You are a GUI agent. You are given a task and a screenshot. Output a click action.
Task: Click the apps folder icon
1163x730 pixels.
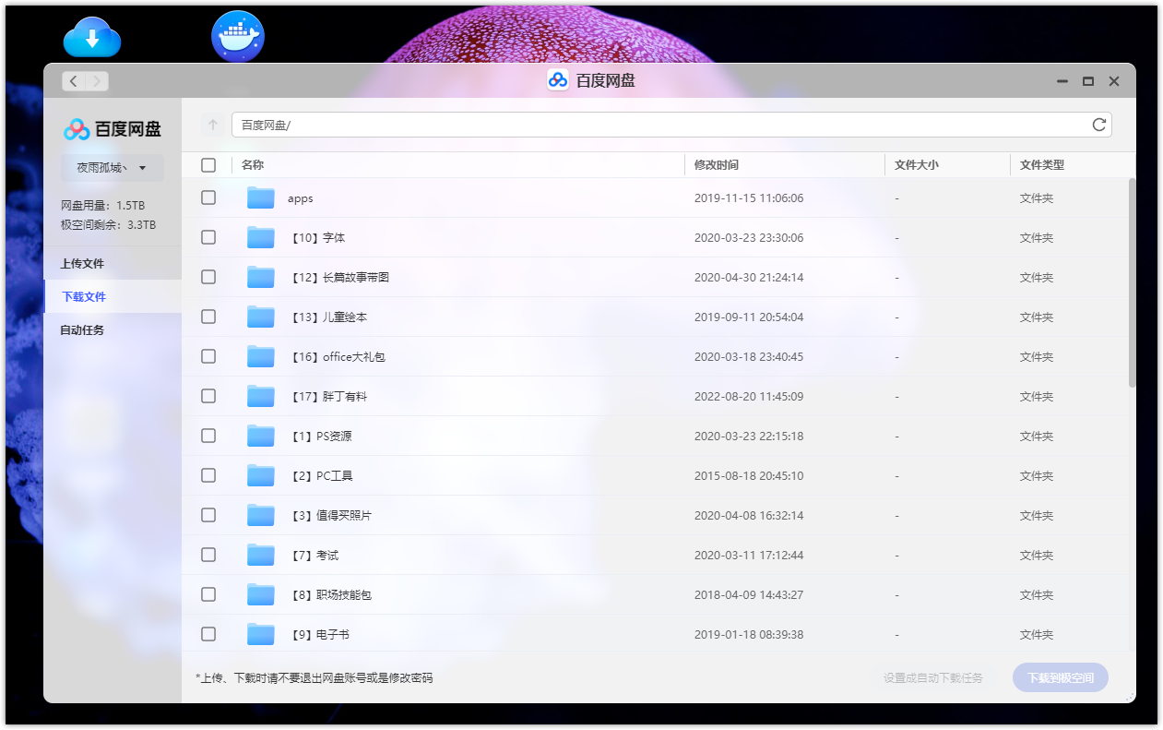[x=261, y=197]
